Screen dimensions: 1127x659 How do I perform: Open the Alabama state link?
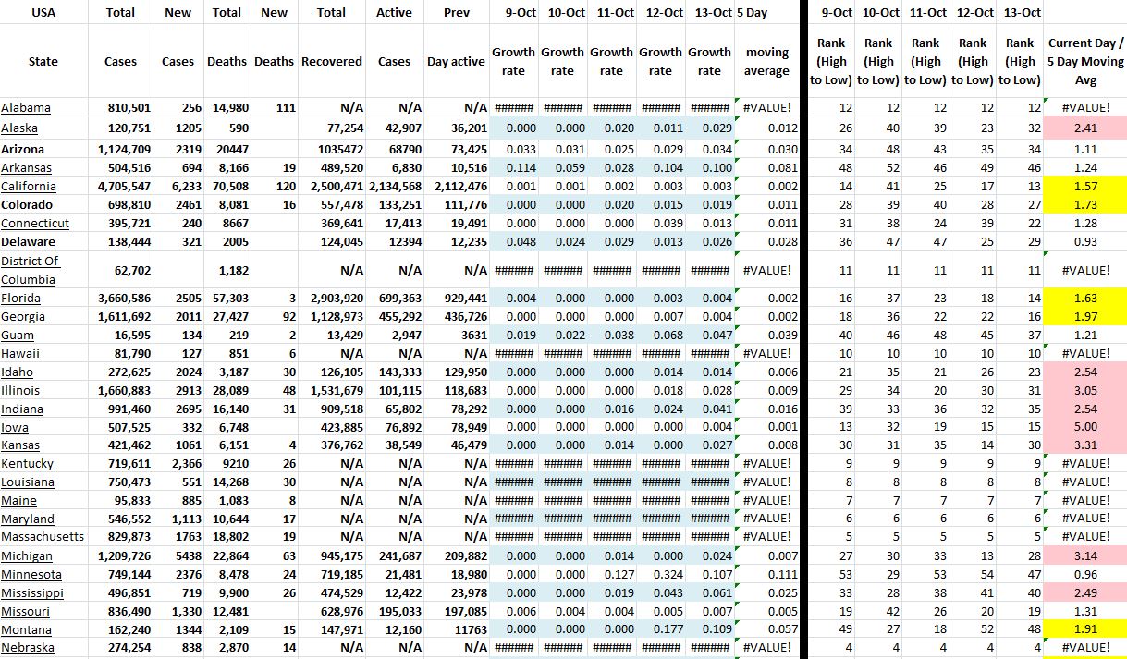[25, 108]
